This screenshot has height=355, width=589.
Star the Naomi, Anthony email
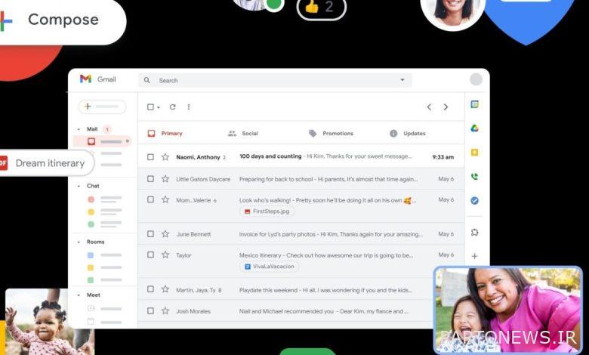165,157
